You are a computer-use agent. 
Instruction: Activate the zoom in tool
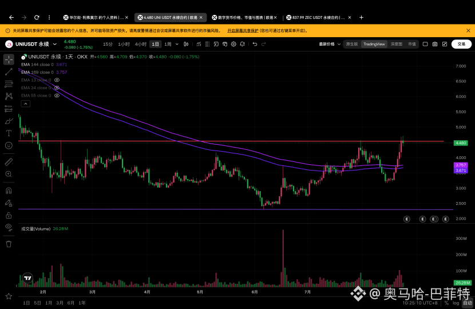9,174
